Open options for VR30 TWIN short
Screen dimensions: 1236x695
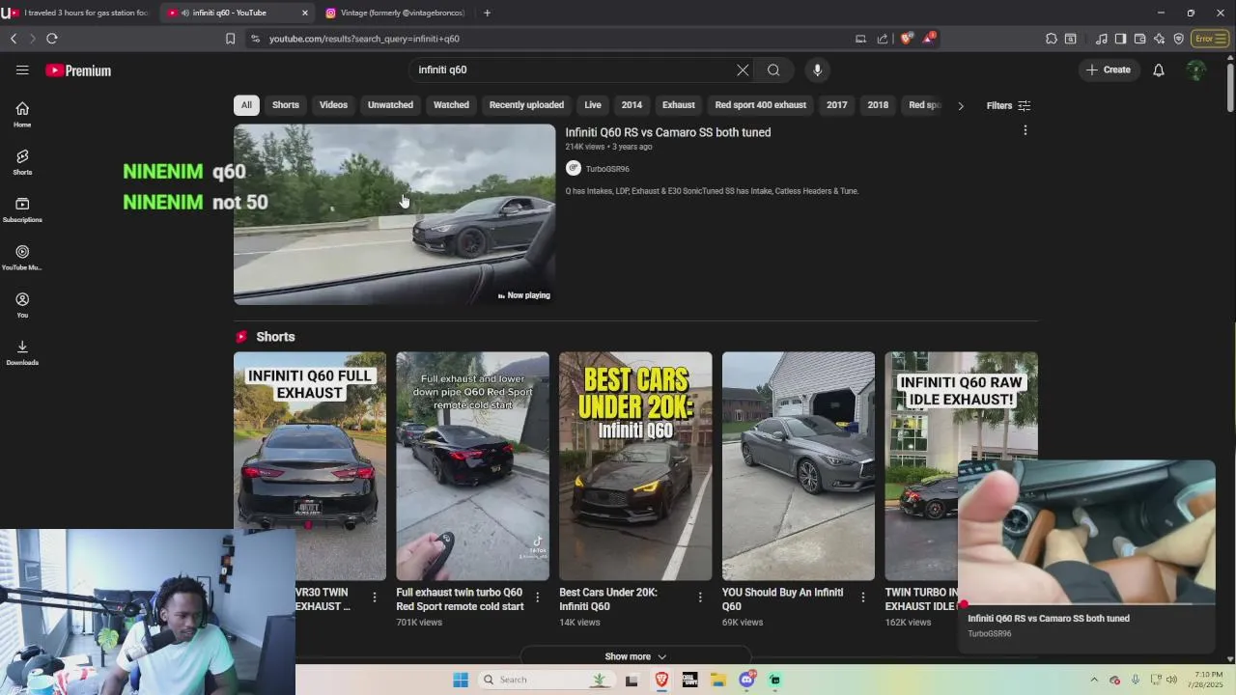[375, 598]
